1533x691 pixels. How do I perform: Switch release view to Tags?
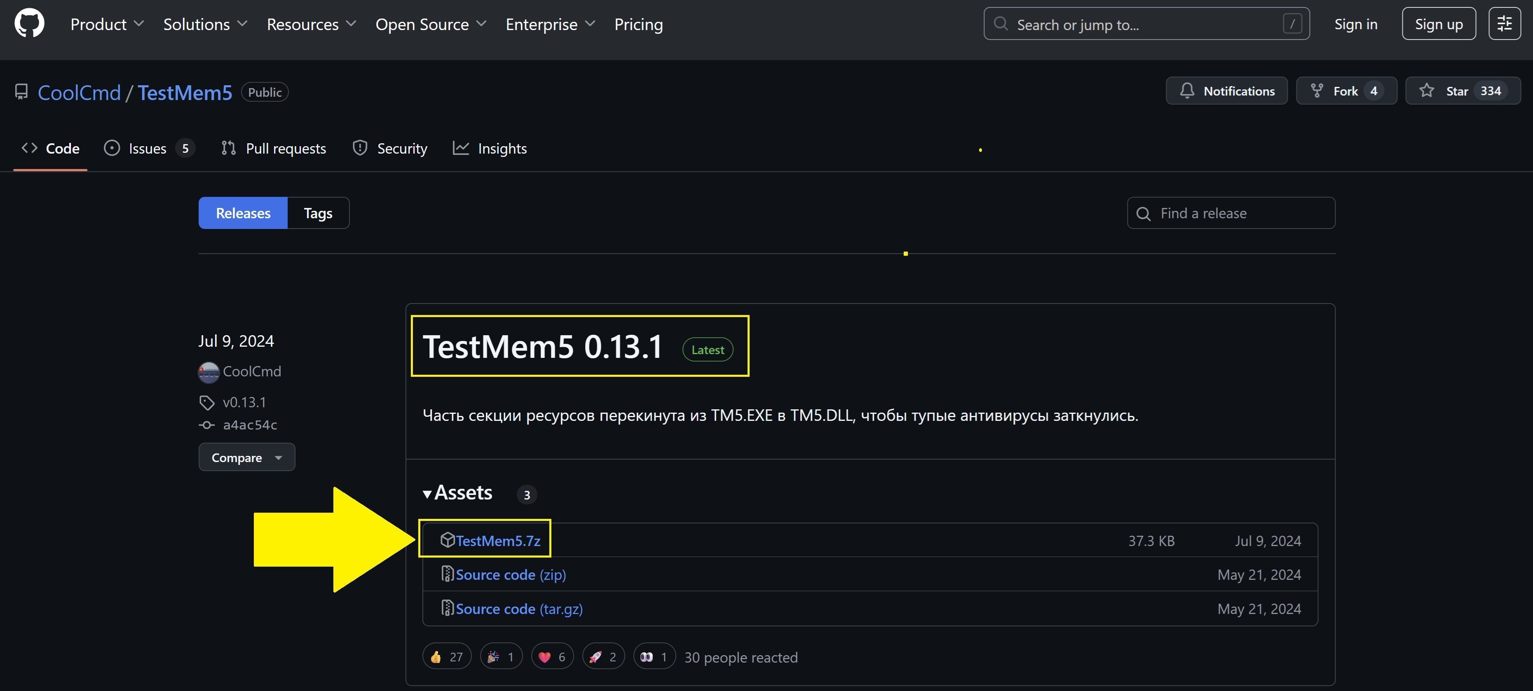318,213
